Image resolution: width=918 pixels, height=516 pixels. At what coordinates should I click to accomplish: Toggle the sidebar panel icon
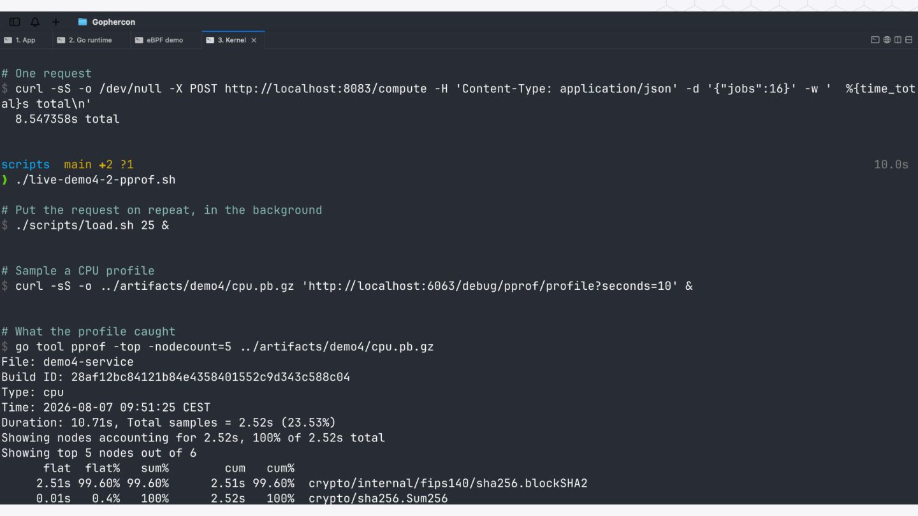click(14, 22)
